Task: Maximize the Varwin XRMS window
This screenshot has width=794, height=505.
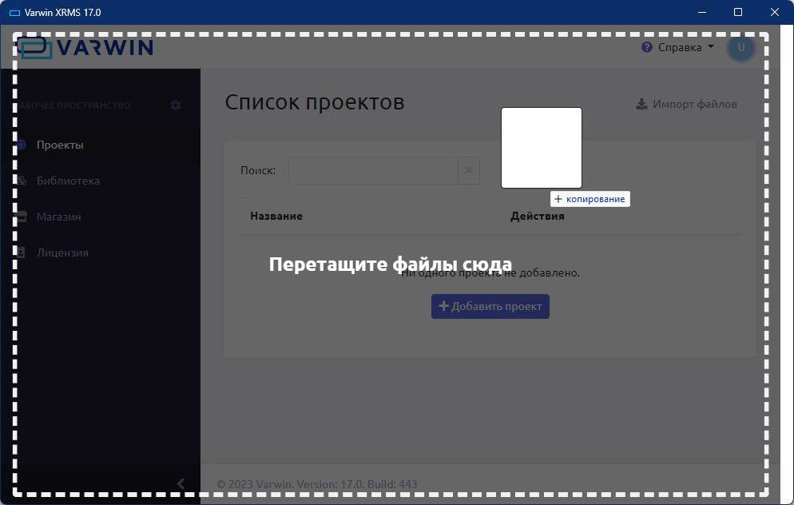Action: (738, 12)
